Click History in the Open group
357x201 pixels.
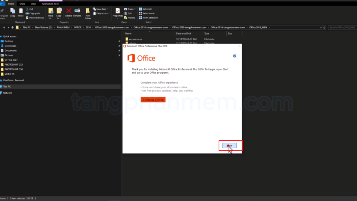130,18
